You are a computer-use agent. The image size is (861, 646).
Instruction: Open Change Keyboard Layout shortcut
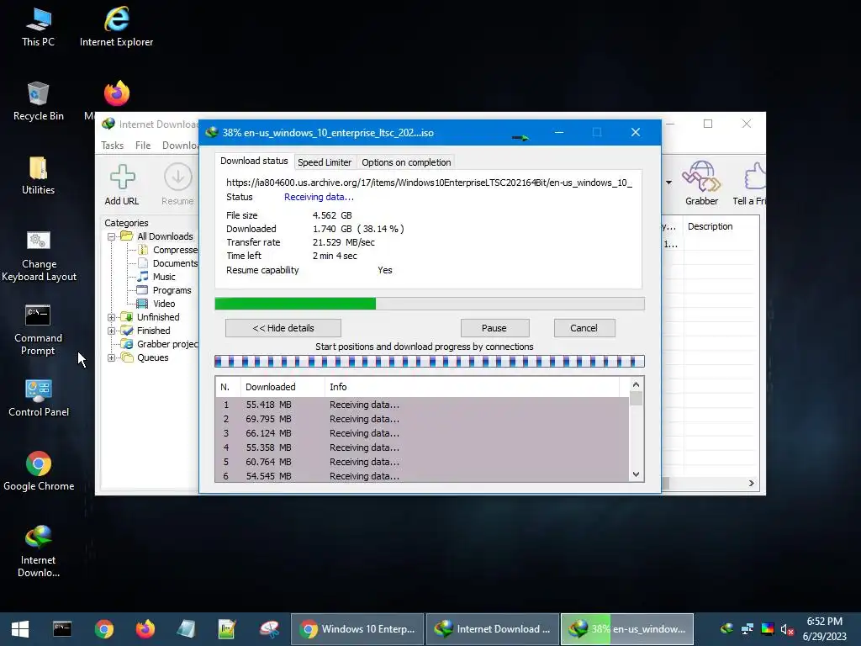[39, 256]
